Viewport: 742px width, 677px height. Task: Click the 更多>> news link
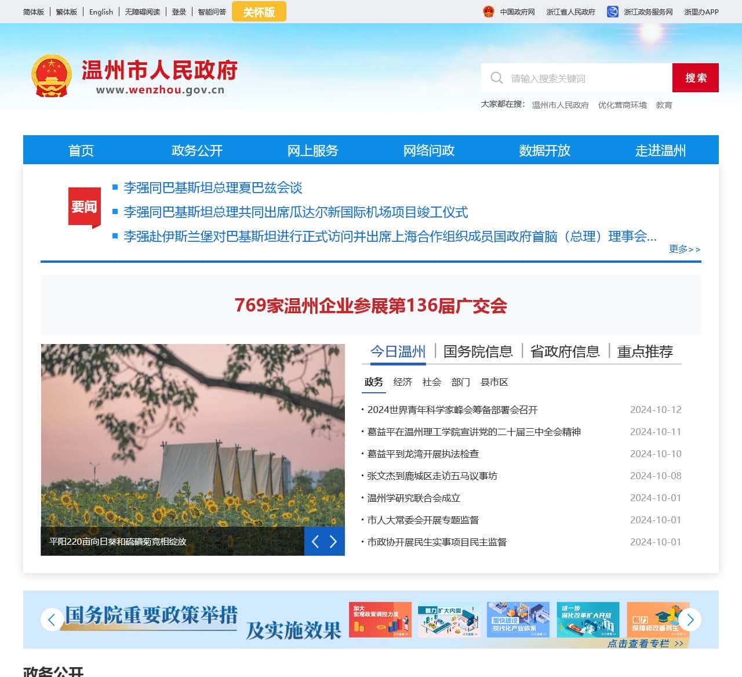685,249
